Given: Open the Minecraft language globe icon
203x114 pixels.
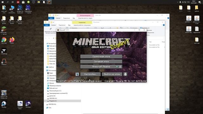Looking at the screenshot, I should click(77, 74).
